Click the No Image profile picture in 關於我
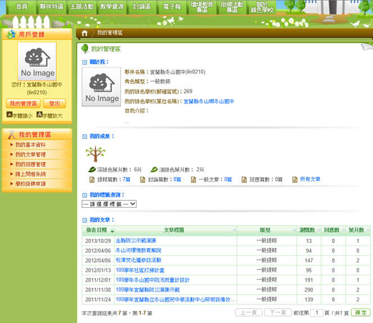The height and width of the screenshot is (323, 373). 102,87
